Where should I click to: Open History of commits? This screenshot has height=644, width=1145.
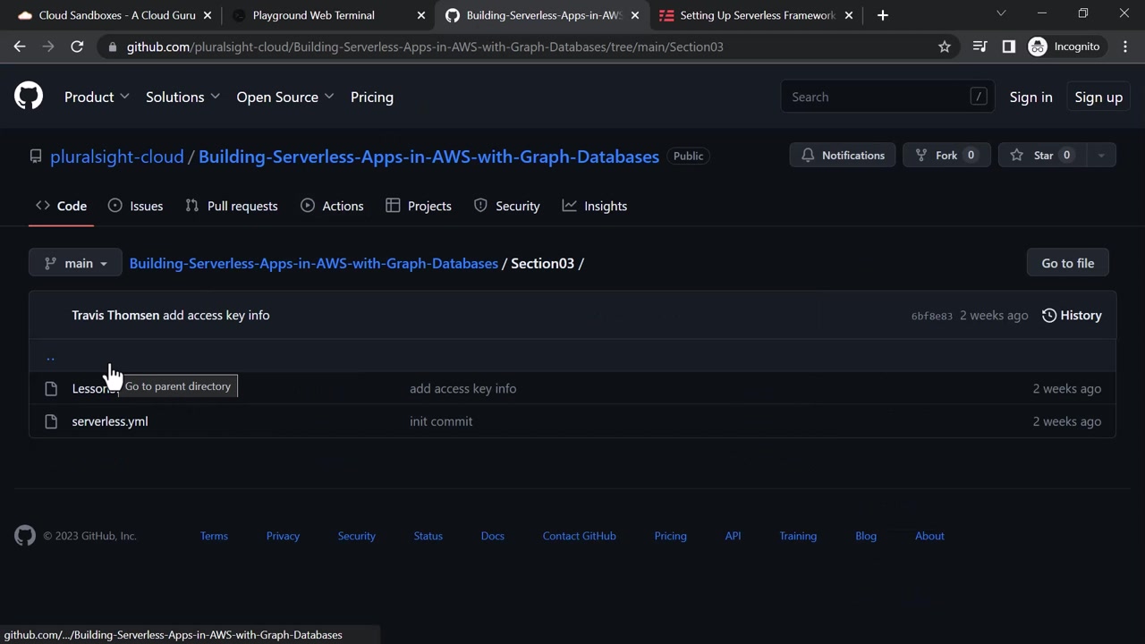(x=1072, y=315)
